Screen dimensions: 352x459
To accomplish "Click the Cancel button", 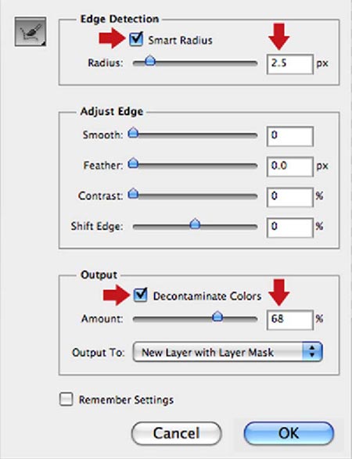I will pyautogui.click(x=176, y=433).
